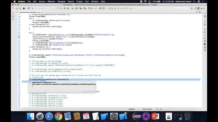218x122 pixels.
Task: Open the purple Appium app in Dock
Action: (146, 116)
